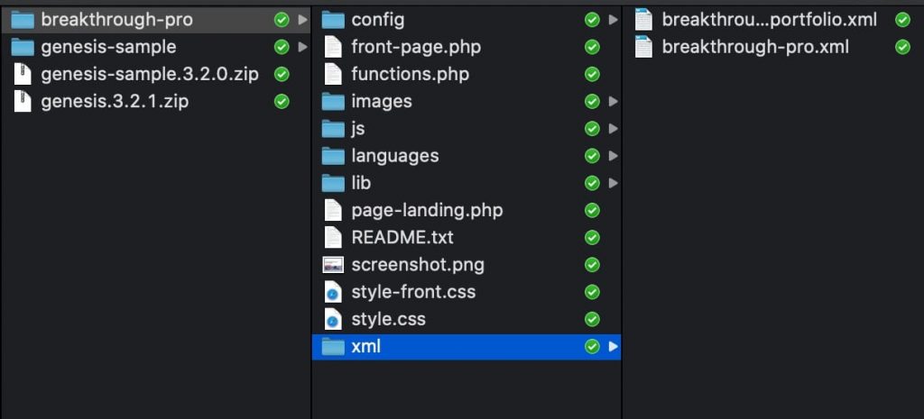Viewport: 924px width, 419px height.
Task: Click the config folder icon
Action: pos(333,20)
